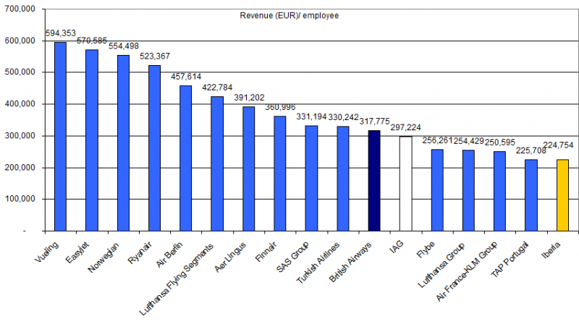The image size is (579, 327).
Task: Click the Norwegian bar
Action: tap(123, 143)
